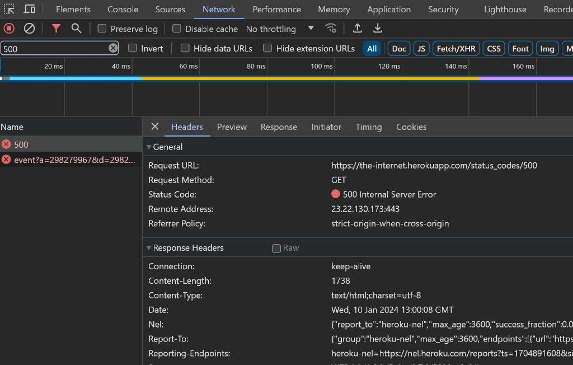Export HAR file

coord(378,28)
